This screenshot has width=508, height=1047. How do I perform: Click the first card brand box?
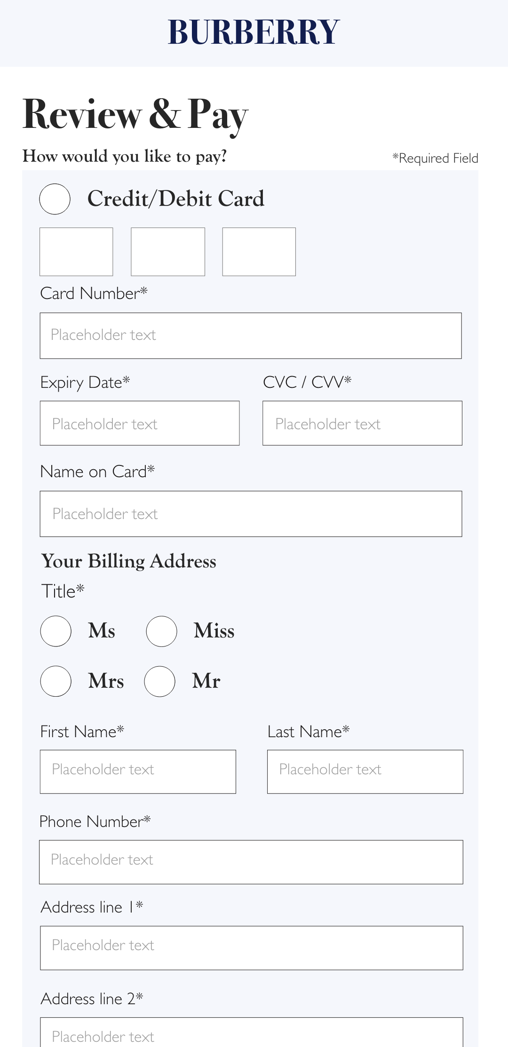(x=76, y=252)
